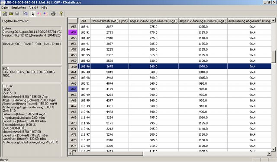
Task: Select row header #74
Action: click(x=73, y=146)
